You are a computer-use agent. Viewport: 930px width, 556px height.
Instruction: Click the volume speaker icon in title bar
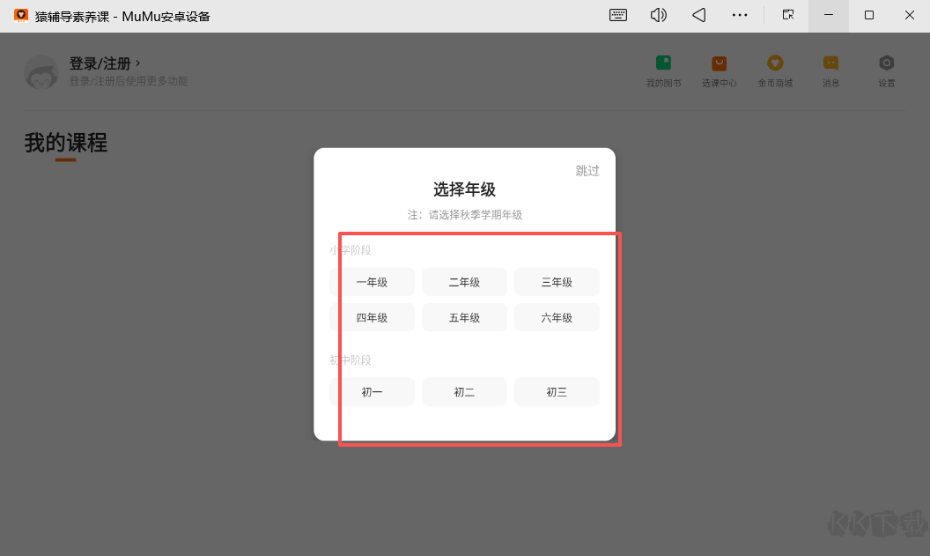coord(658,15)
